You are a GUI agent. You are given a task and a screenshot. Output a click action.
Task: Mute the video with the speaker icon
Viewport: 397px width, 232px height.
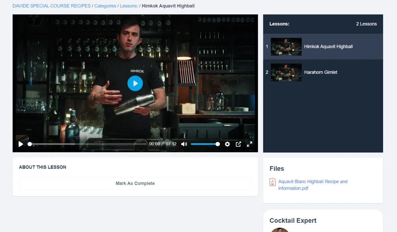click(x=184, y=144)
